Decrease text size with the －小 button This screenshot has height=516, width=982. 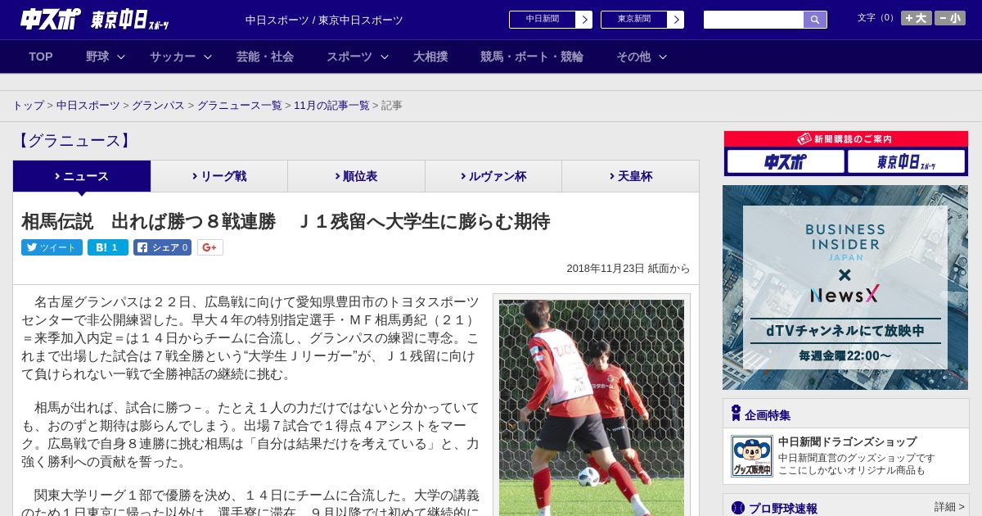pyautogui.click(x=950, y=18)
